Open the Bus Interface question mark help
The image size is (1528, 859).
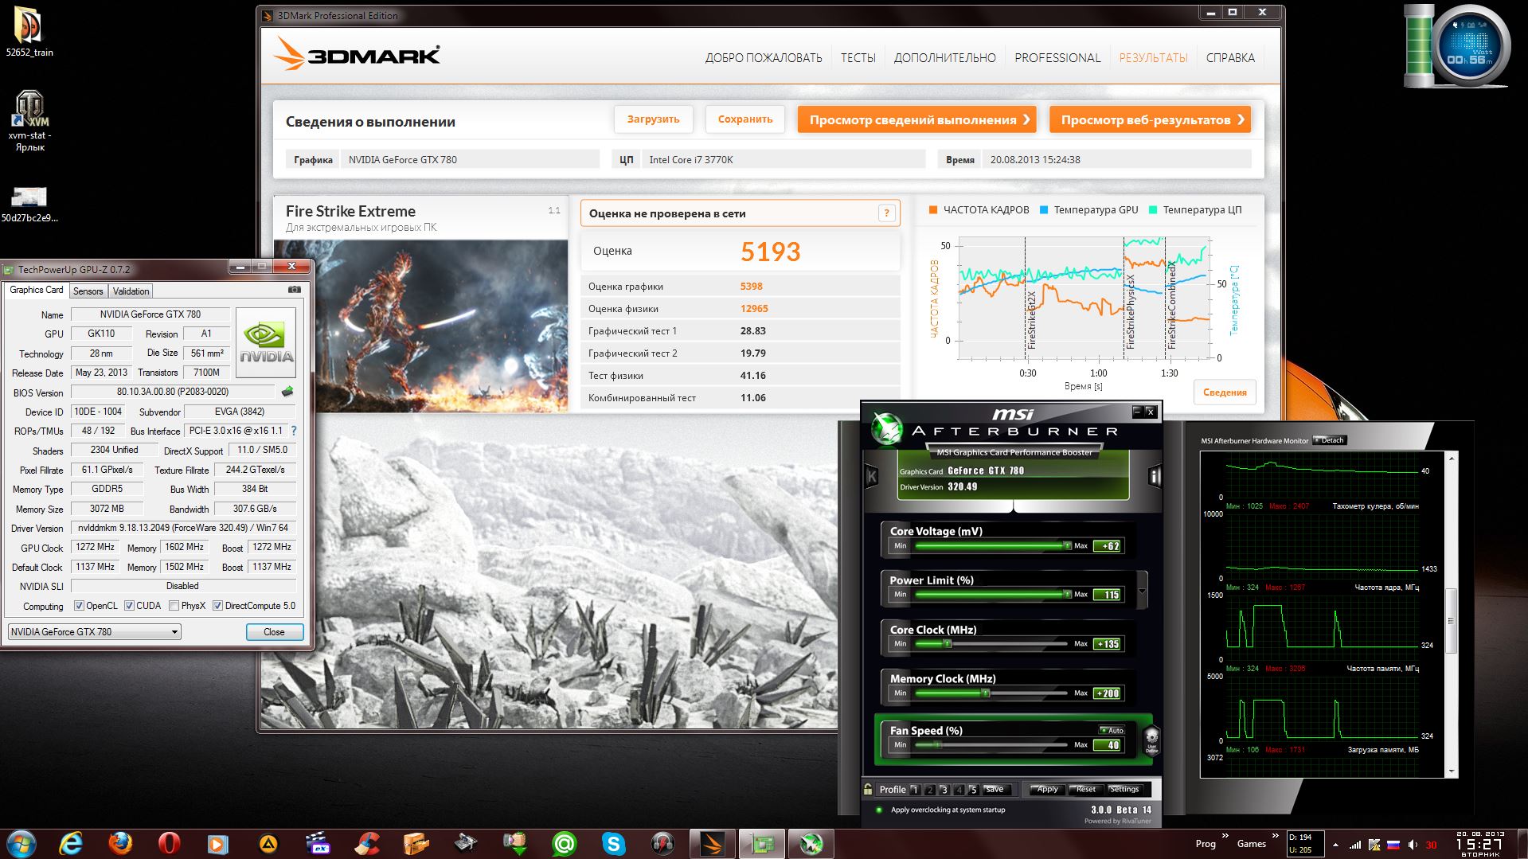[x=294, y=431]
